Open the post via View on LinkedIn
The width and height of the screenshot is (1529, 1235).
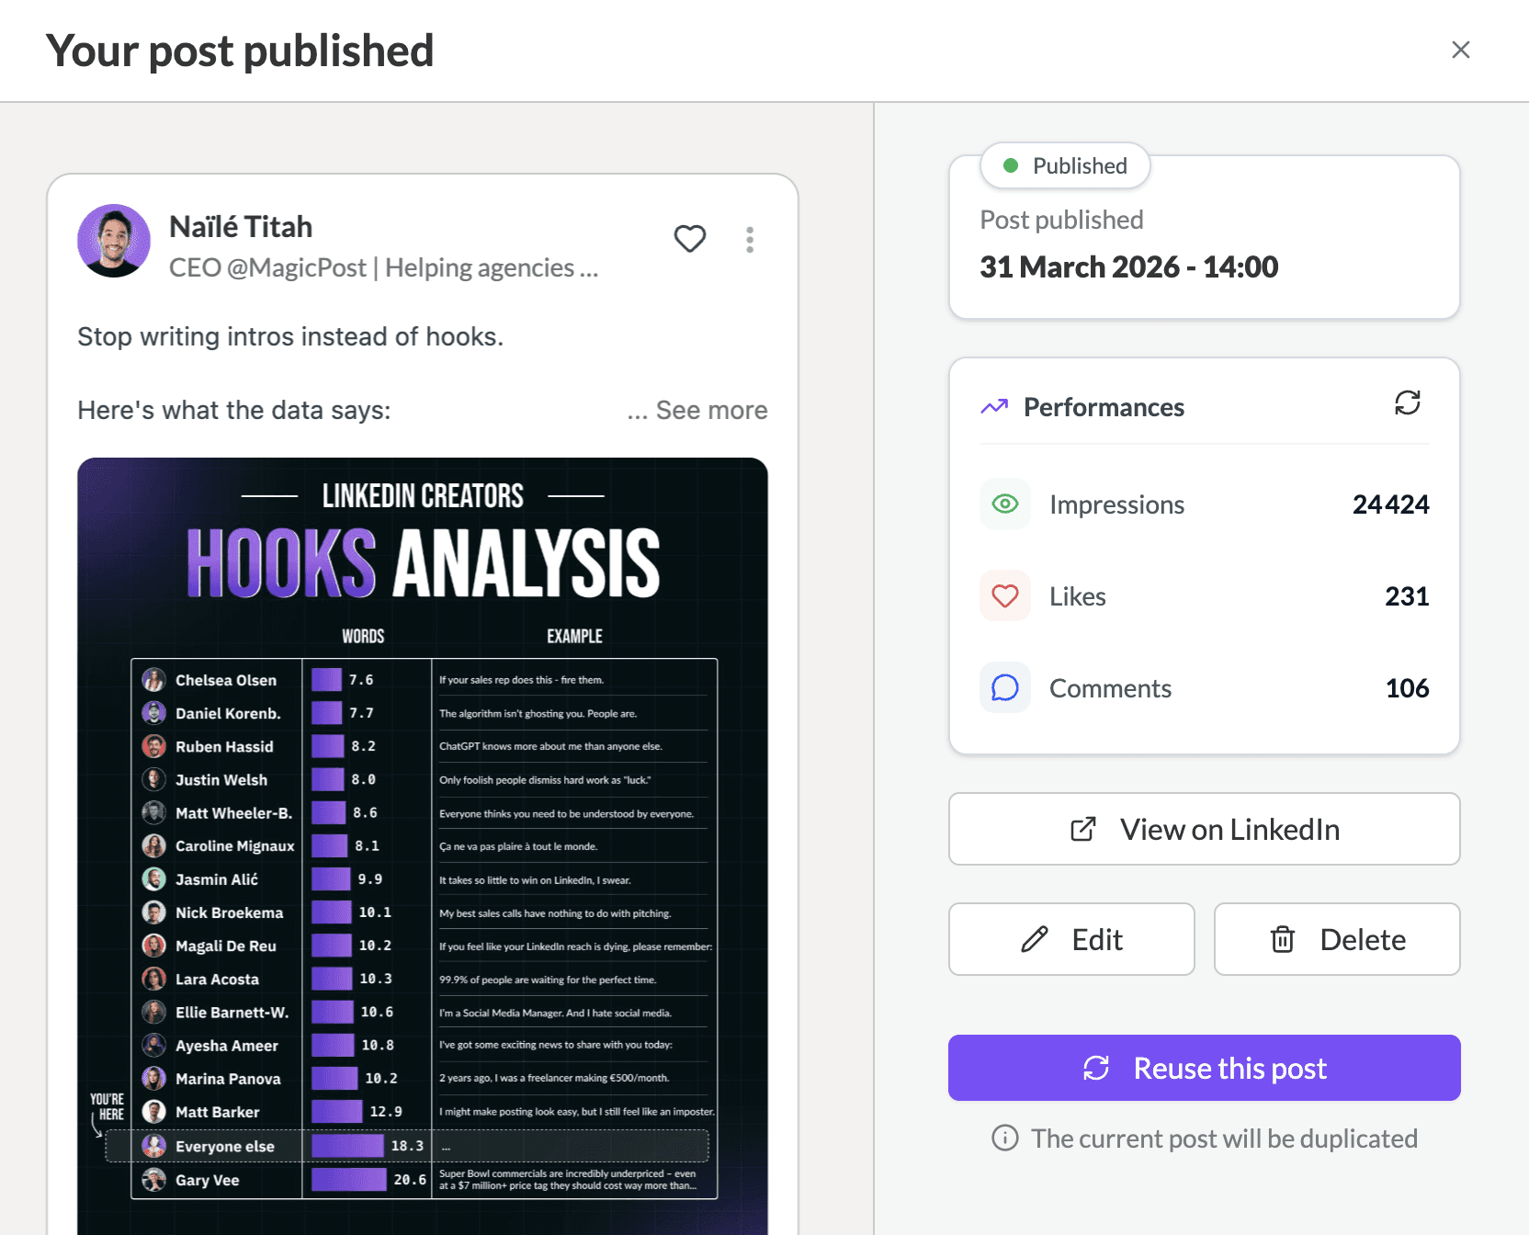coord(1204,829)
